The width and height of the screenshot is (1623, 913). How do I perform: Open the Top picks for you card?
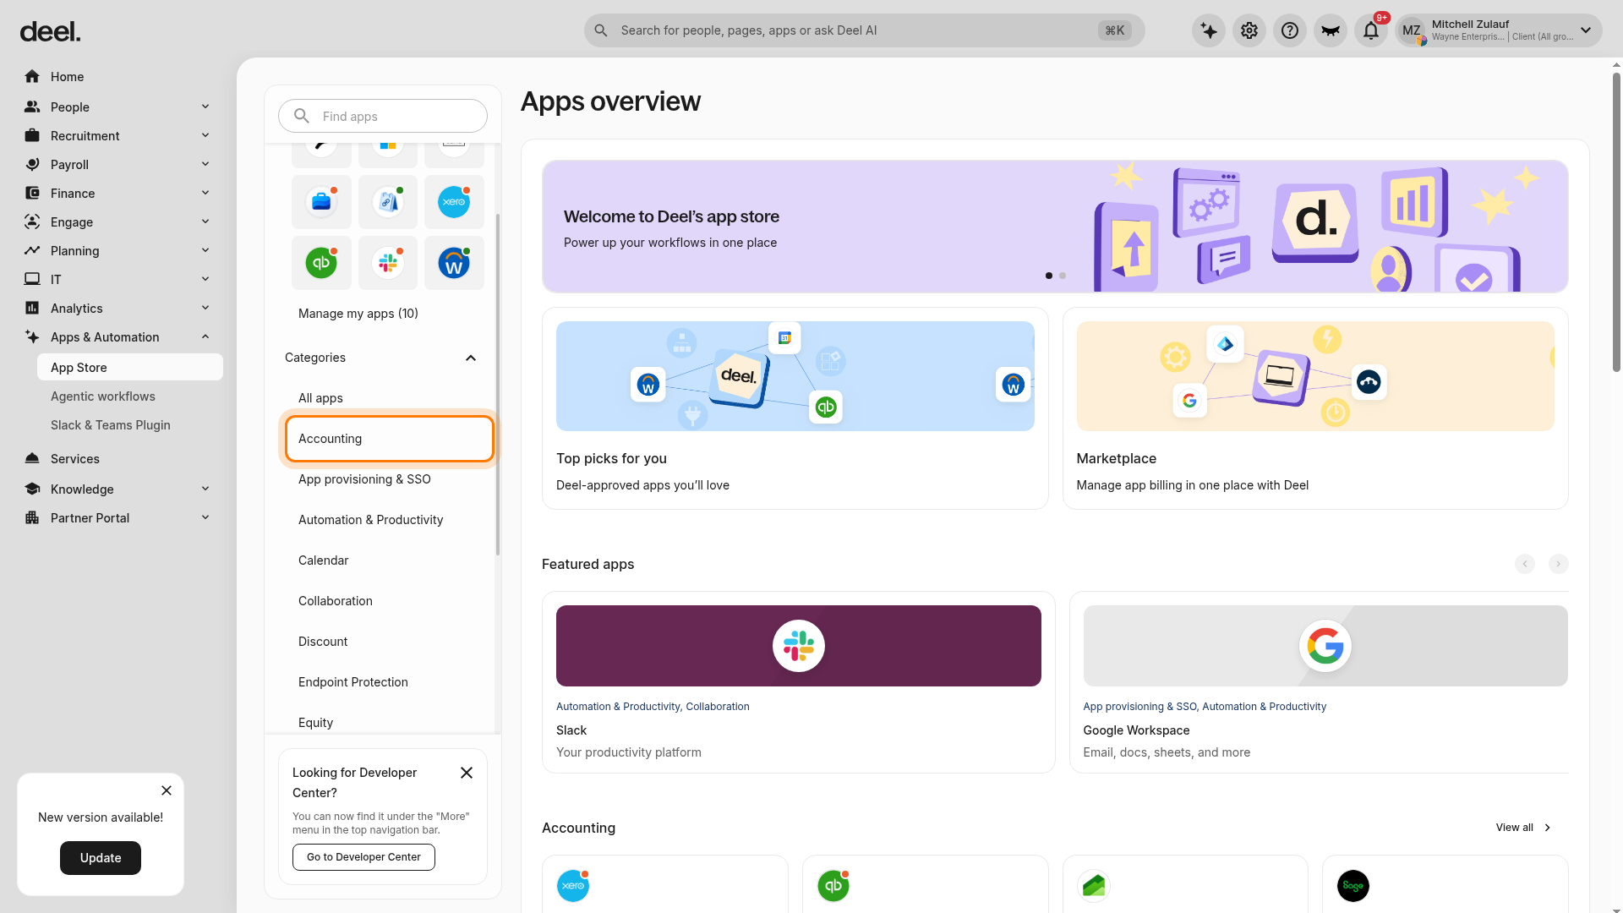(x=795, y=408)
